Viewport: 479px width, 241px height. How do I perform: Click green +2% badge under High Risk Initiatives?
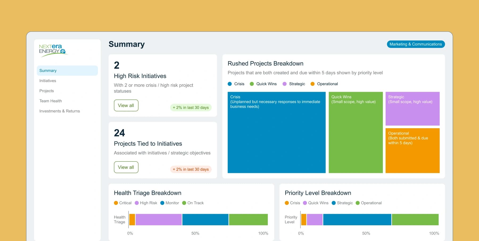pyautogui.click(x=191, y=107)
